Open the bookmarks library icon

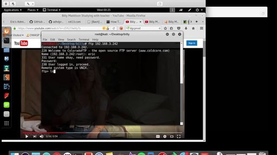pyautogui.click(x=171, y=28)
